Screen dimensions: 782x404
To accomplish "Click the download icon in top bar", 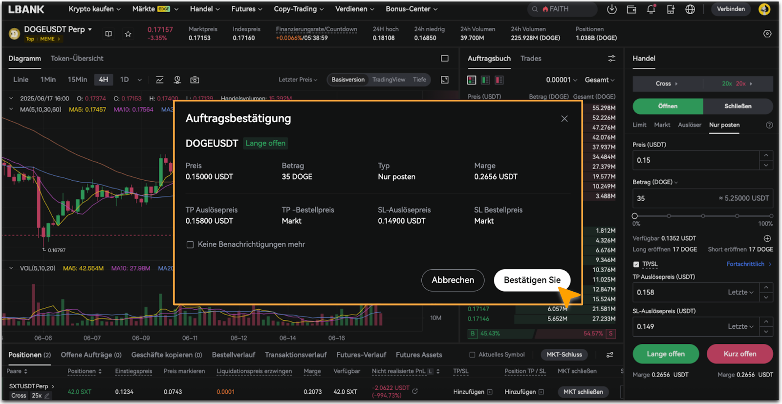I will (611, 9).
